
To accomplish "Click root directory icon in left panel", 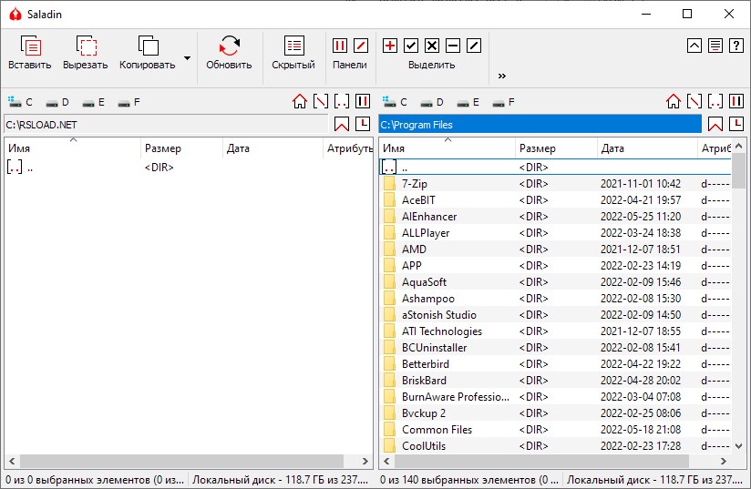I will point(321,101).
